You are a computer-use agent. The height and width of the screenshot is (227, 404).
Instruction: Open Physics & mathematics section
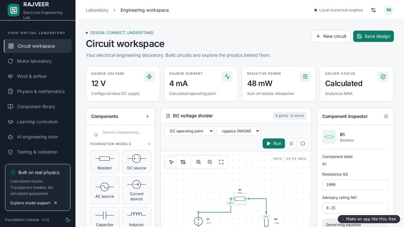click(38, 91)
